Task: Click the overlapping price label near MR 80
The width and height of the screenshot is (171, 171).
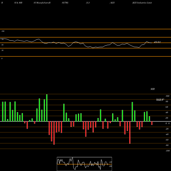Action: coord(160,100)
